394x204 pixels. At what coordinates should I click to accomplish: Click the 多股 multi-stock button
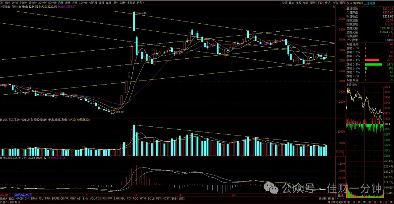[x=298, y=3]
